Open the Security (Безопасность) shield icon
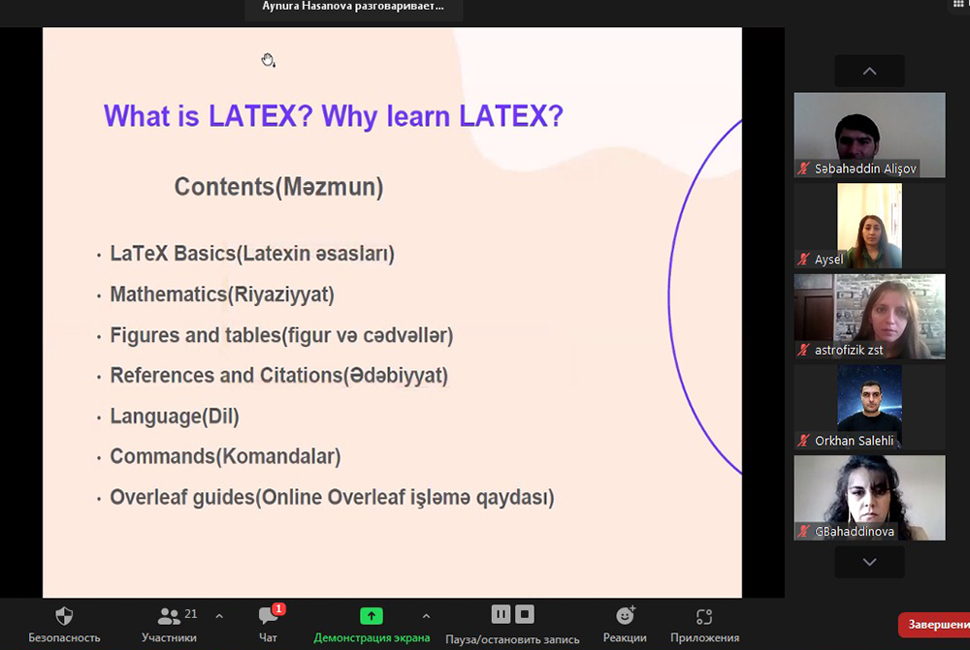 tap(64, 616)
